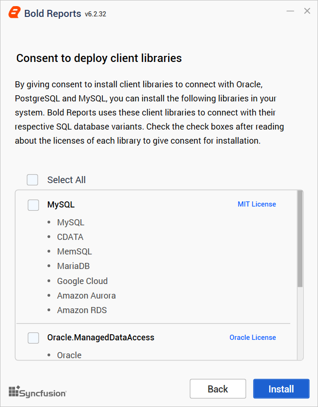
Task: Click the MySQL heading text
Action: (x=61, y=205)
